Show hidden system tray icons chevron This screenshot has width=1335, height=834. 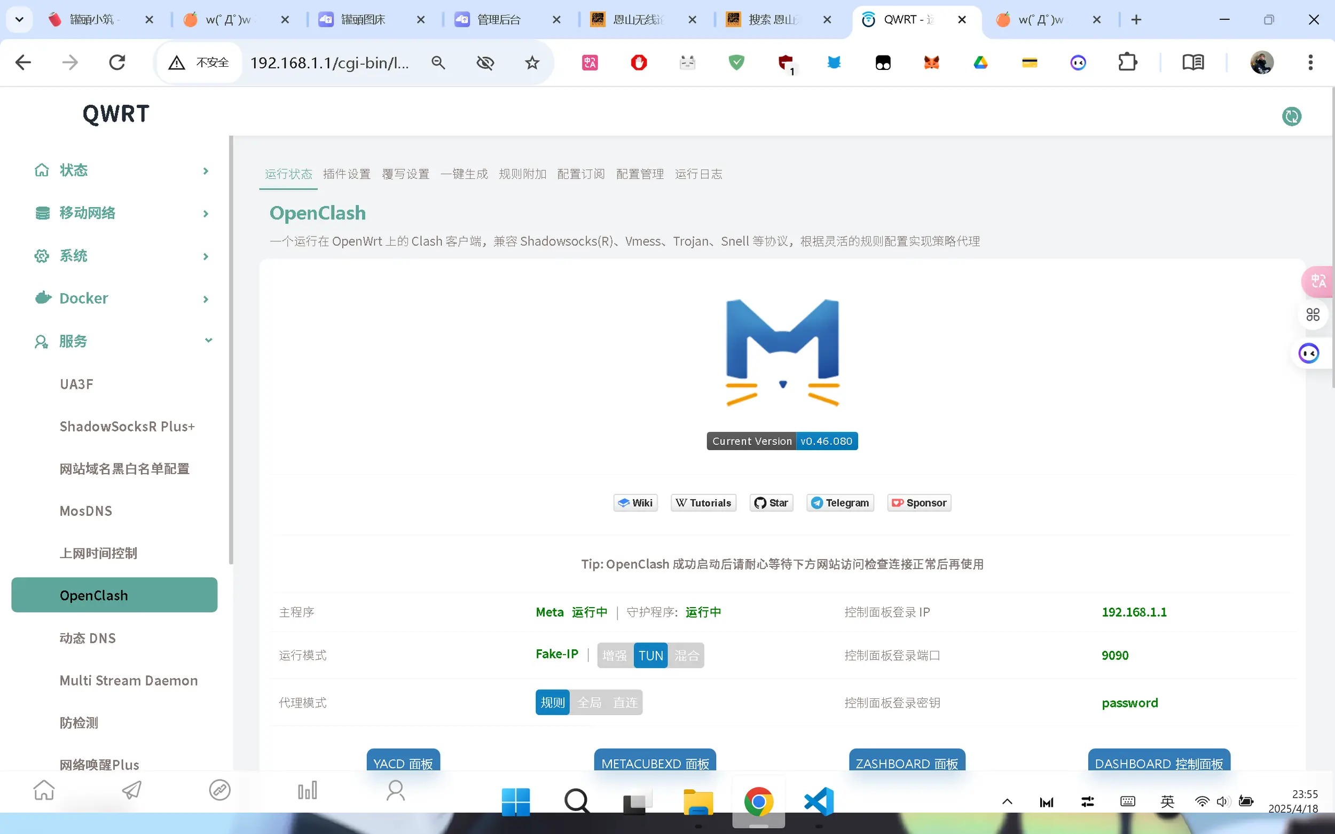click(x=1007, y=801)
